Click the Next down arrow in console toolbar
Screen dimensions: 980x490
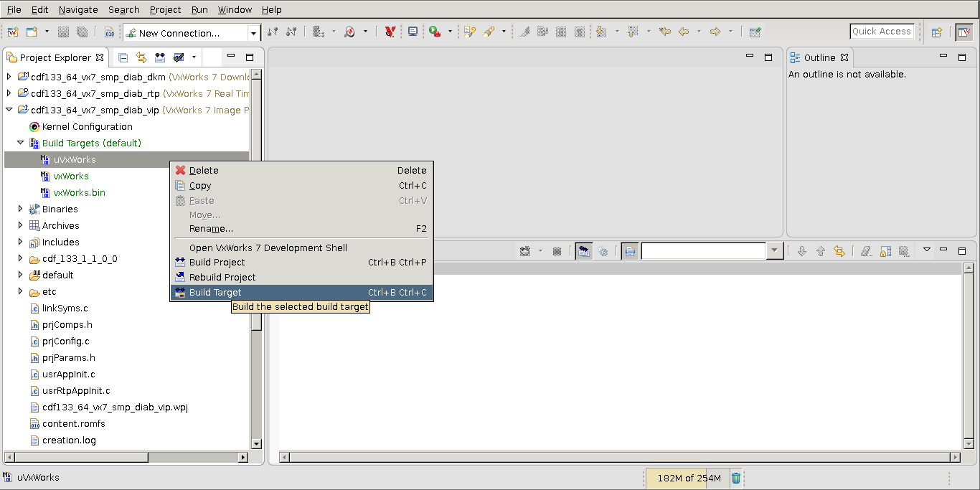click(802, 251)
